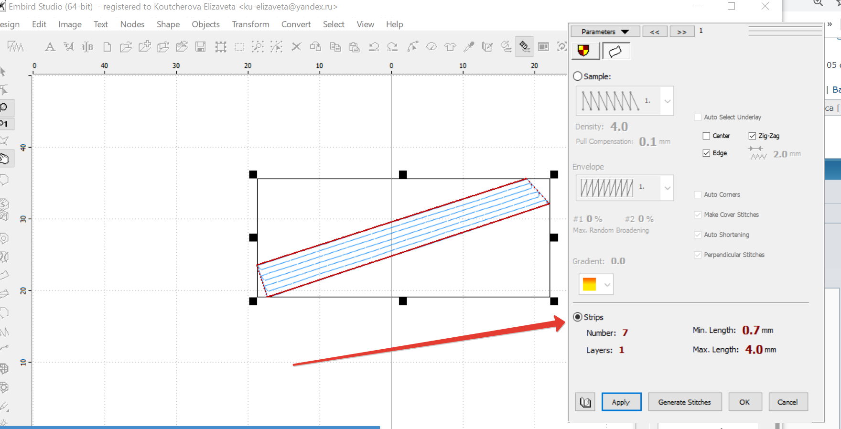This screenshot has width=841, height=429.
Task: Click the Generate Stitches button
Action: [684, 402]
